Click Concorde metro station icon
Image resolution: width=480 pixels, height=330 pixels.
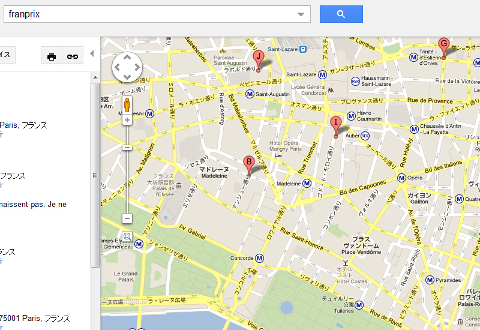click(260, 259)
